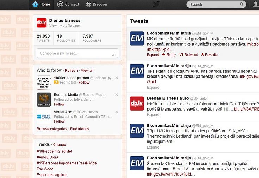
Task: Dismiss Visual Arts suggestion
Action: [117, 112]
